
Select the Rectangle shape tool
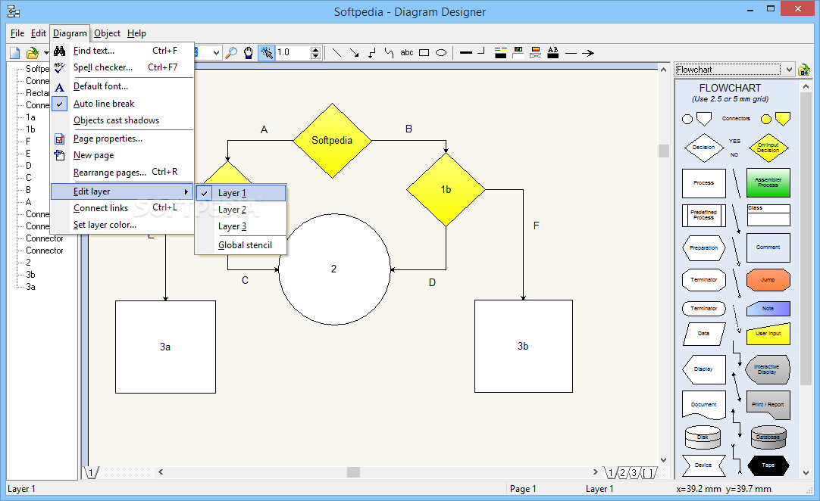424,53
